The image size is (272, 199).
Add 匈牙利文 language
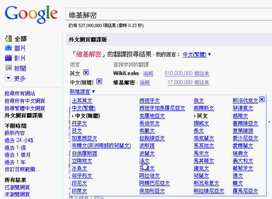pyautogui.click(x=82, y=176)
